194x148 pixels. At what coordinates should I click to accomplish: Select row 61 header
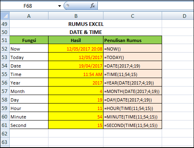point(5,125)
